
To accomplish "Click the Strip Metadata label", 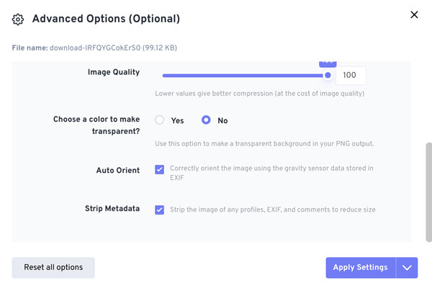I will coord(112,210).
